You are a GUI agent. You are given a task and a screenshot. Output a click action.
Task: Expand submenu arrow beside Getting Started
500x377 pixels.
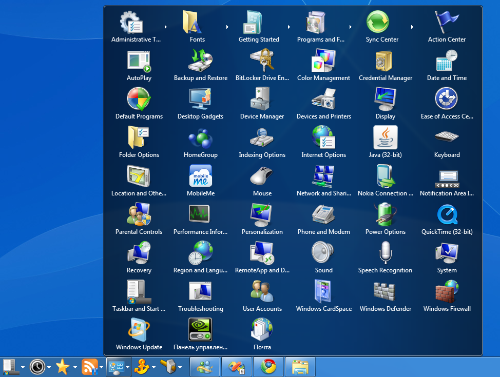(x=289, y=27)
